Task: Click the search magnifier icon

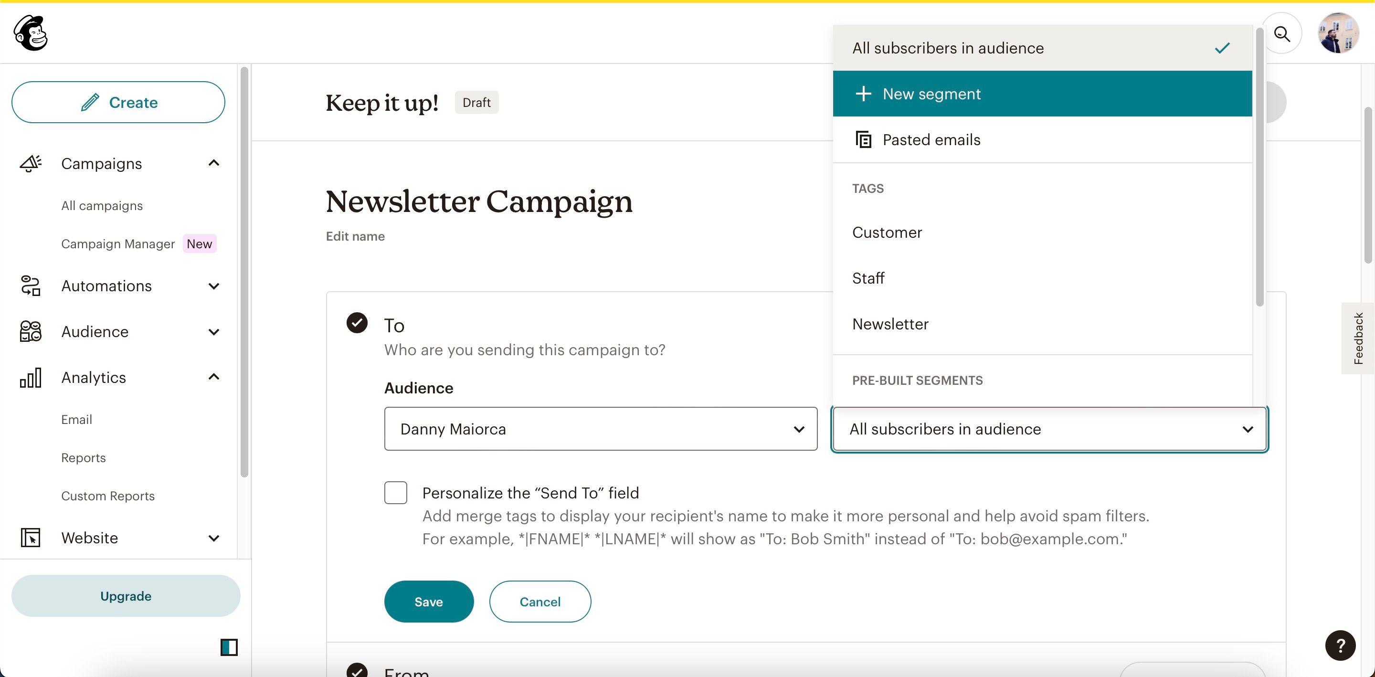Action: point(1282,32)
